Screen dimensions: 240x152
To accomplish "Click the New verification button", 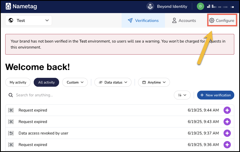I will coord(215,95).
